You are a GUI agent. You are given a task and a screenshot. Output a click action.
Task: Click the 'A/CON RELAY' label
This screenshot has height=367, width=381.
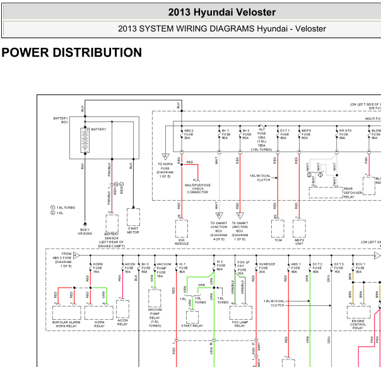[122, 322]
